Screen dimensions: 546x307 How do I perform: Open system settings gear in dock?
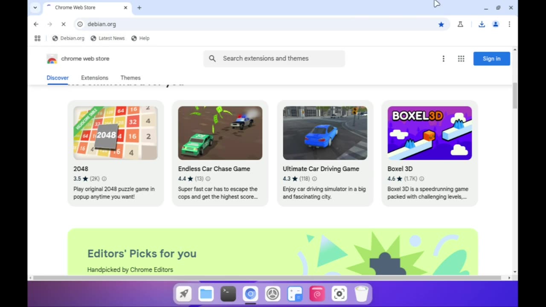[273, 294]
